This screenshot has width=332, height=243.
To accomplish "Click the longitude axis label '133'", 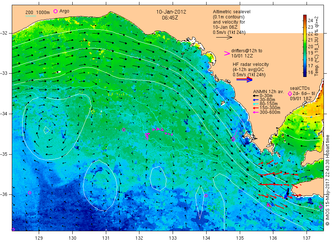I will tap(173, 238).
